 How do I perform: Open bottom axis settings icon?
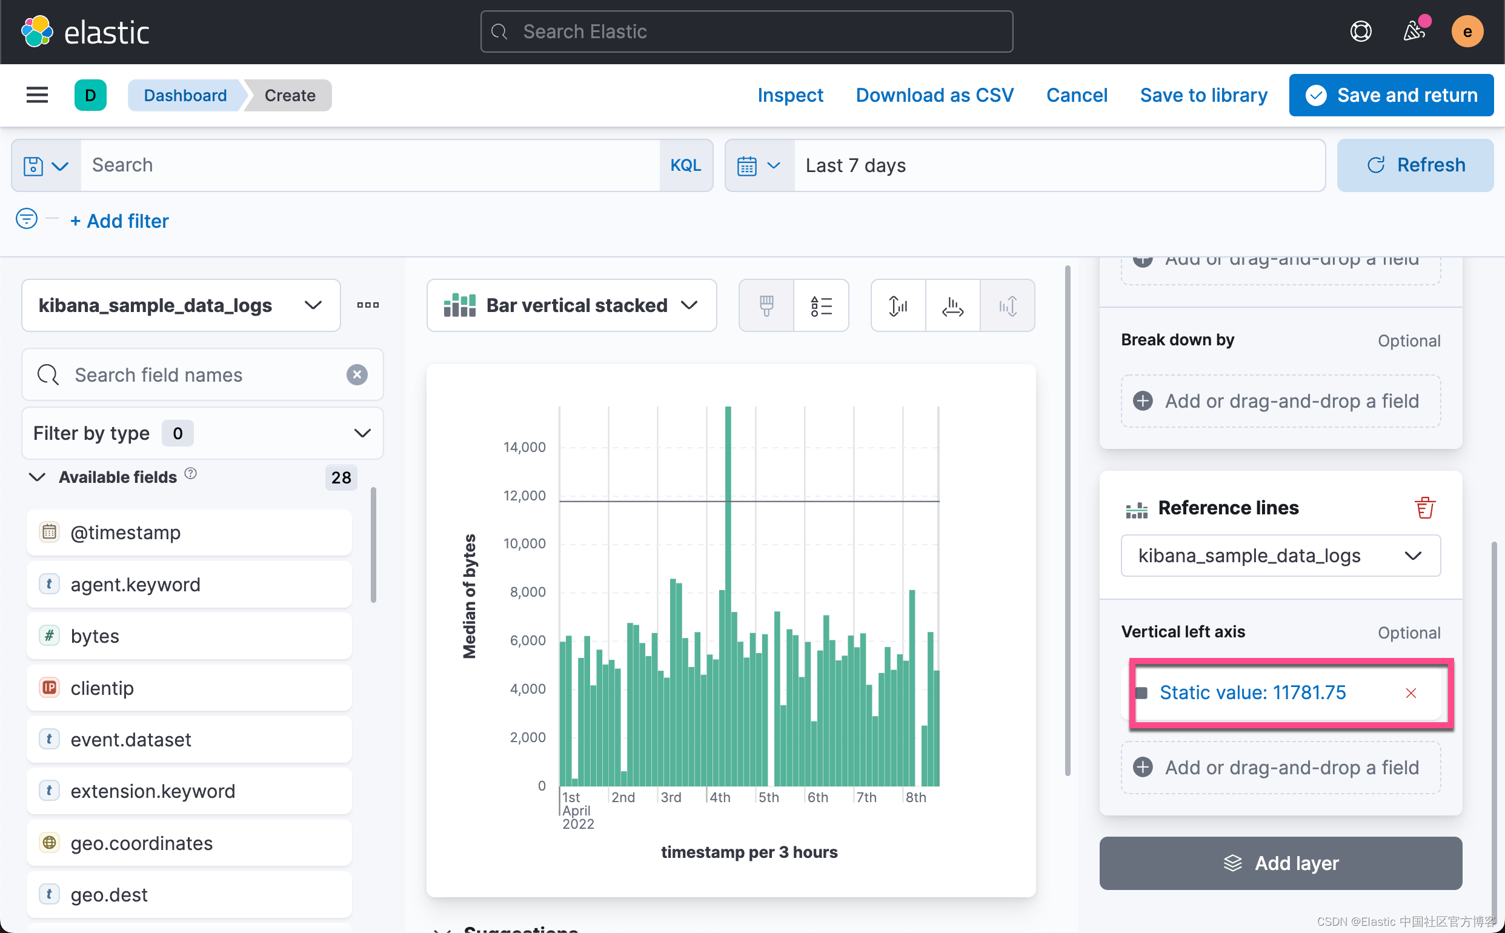952,305
